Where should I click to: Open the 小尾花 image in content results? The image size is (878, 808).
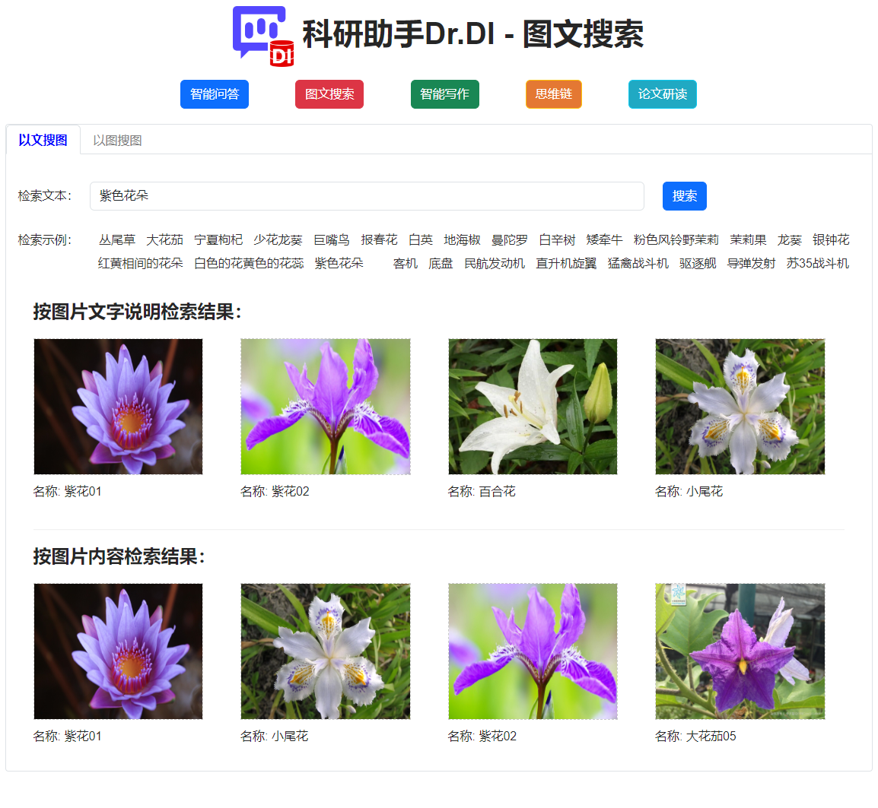tap(326, 651)
